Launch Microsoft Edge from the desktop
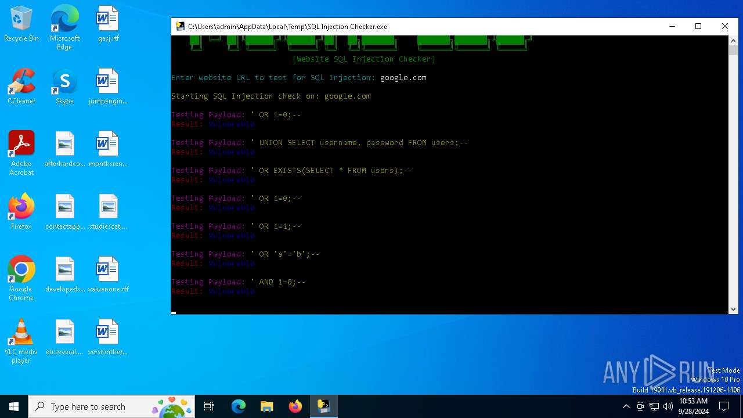743x418 pixels. pos(64,27)
